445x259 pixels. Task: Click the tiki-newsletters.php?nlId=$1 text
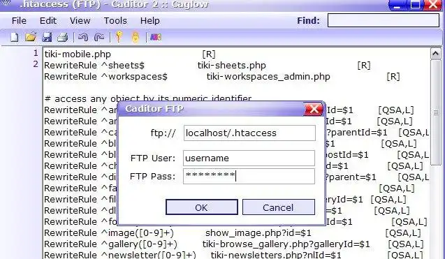click(276, 255)
